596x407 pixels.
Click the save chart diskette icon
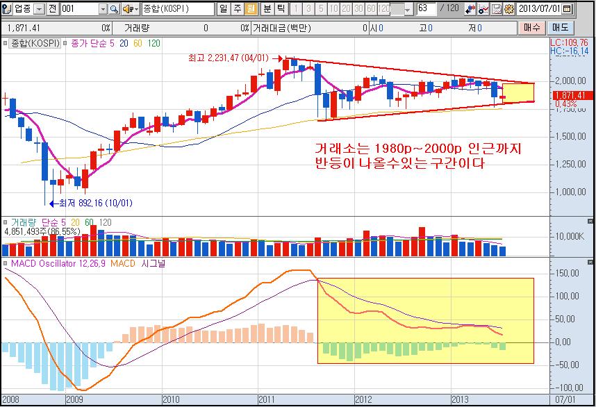[497, 9]
